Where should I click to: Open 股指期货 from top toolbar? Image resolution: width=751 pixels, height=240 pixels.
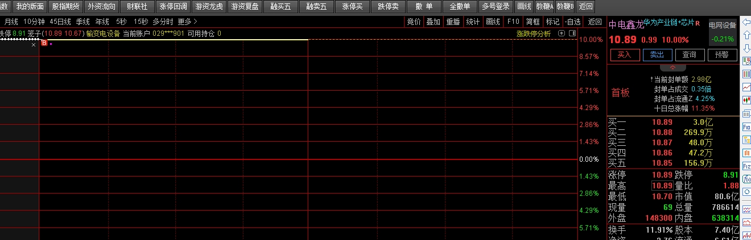pyautogui.click(x=66, y=7)
